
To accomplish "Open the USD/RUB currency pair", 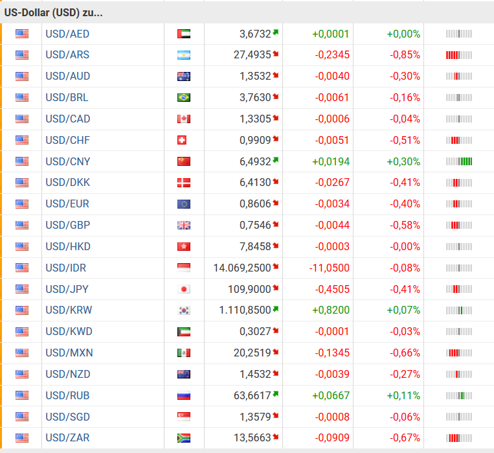I will tap(67, 395).
